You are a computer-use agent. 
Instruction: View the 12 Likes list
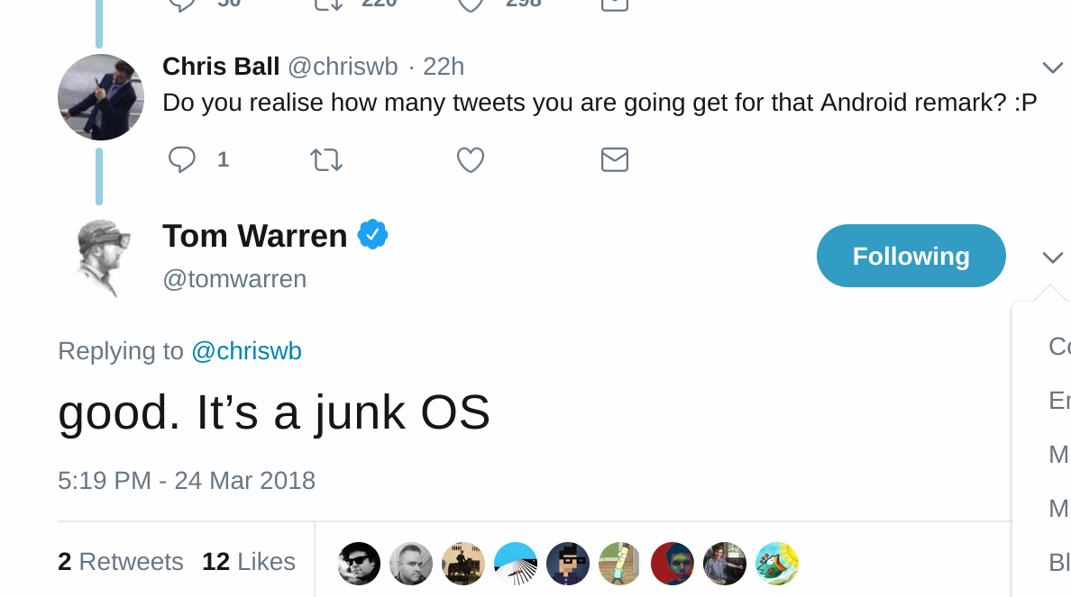(249, 562)
